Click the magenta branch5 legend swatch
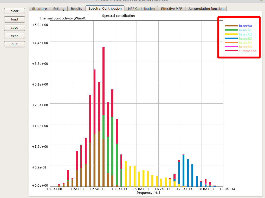Screen dimensions: 265x198 pyautogui.click(x=231, y=46)
